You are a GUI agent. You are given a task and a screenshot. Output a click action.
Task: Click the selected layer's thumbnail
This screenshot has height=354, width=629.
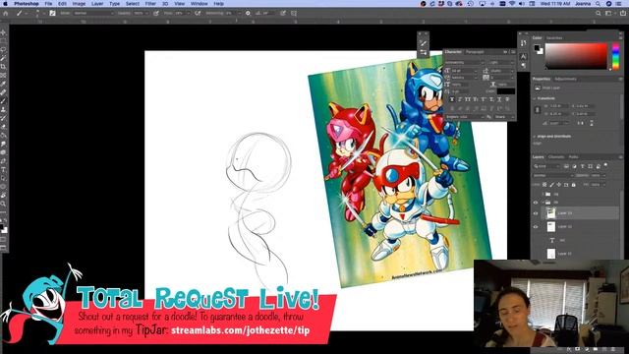click(551, 213)
